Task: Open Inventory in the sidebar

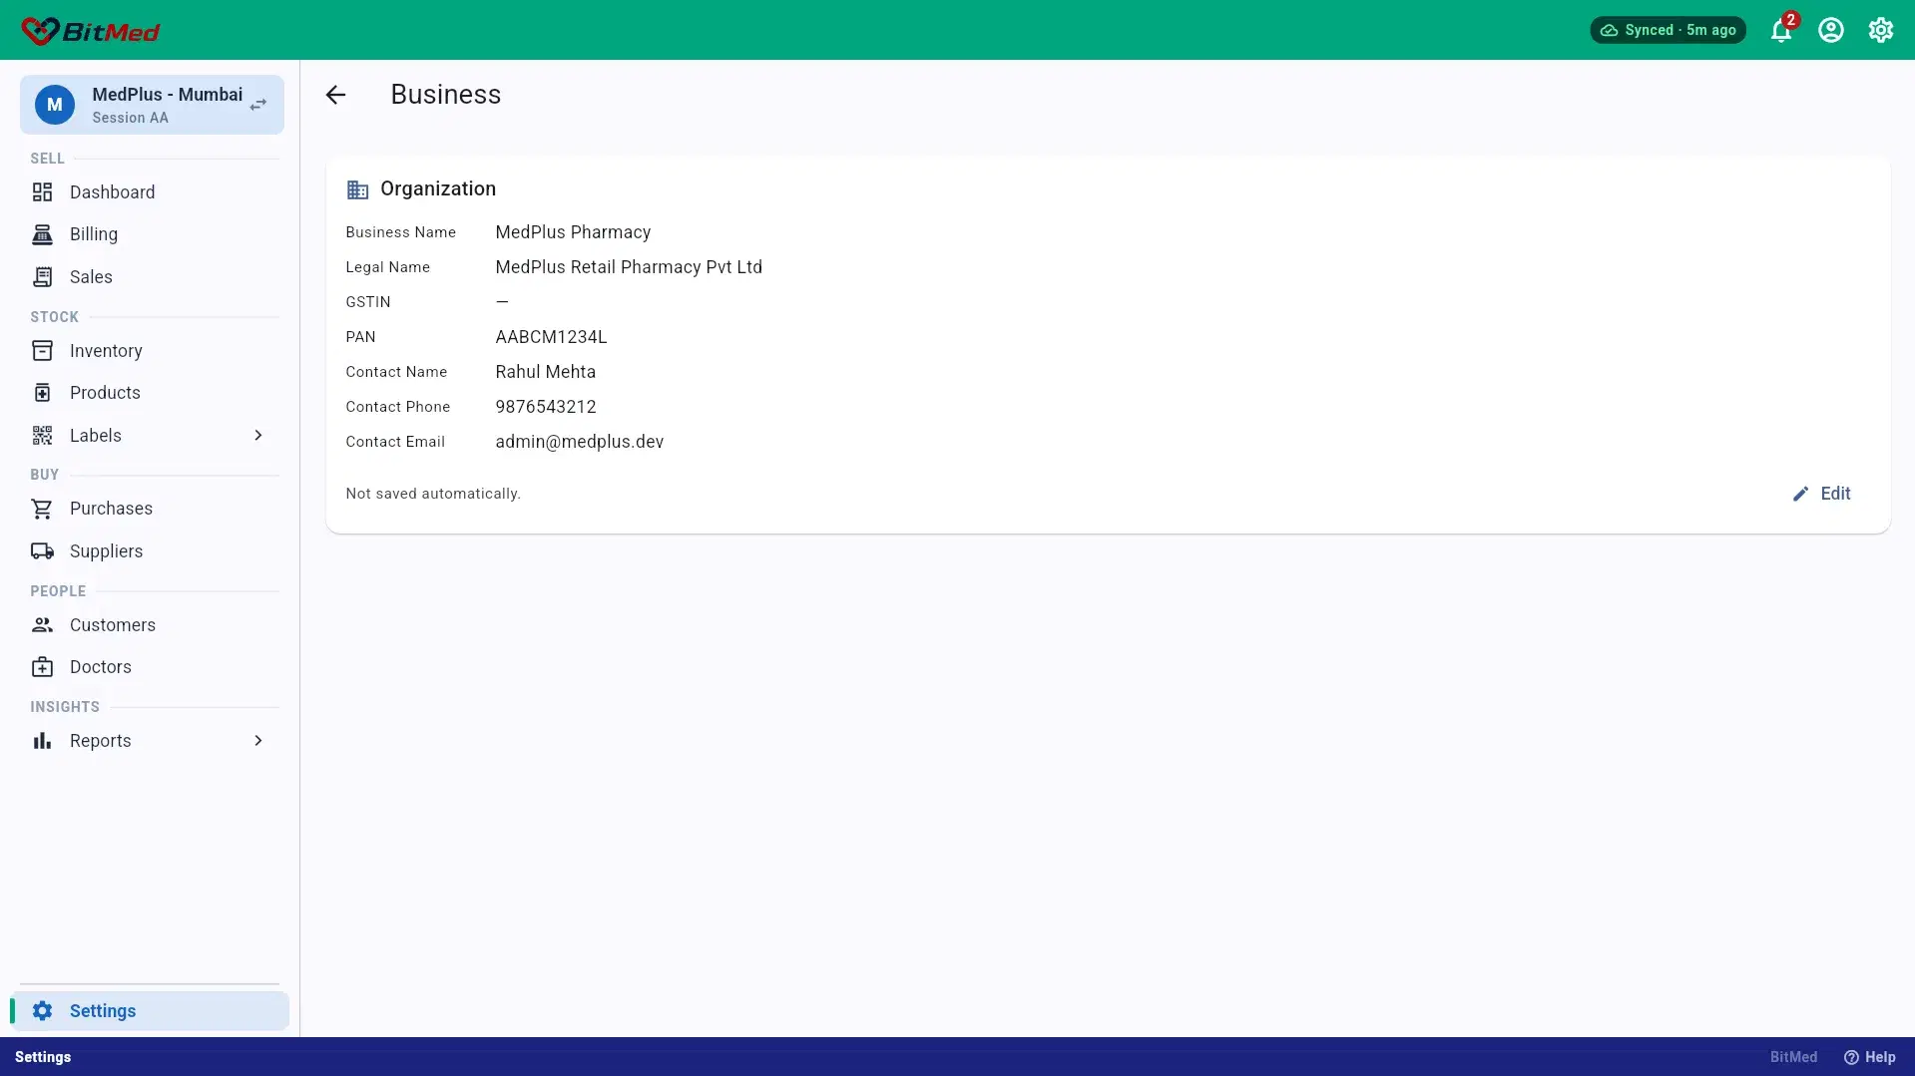Action: coord(150,351)
